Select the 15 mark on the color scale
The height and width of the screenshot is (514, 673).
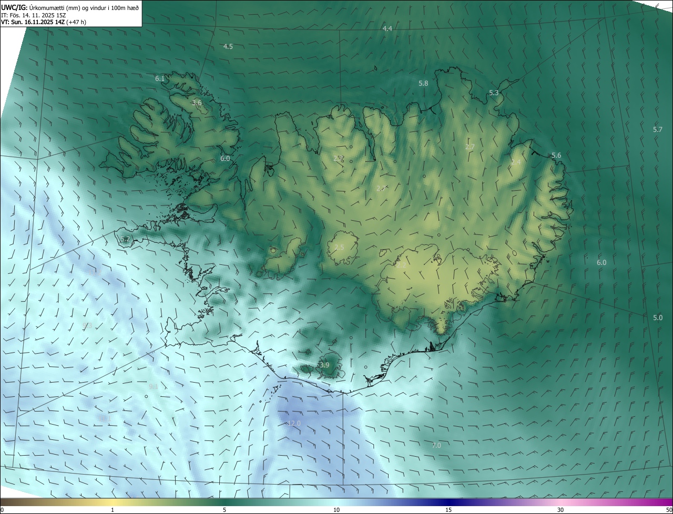click(x=448, y=510)
